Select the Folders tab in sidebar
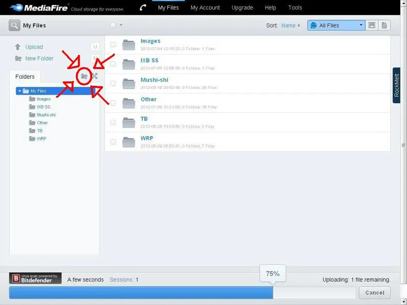This screenshot has width=407, height=305. click(x=25, y=77)
